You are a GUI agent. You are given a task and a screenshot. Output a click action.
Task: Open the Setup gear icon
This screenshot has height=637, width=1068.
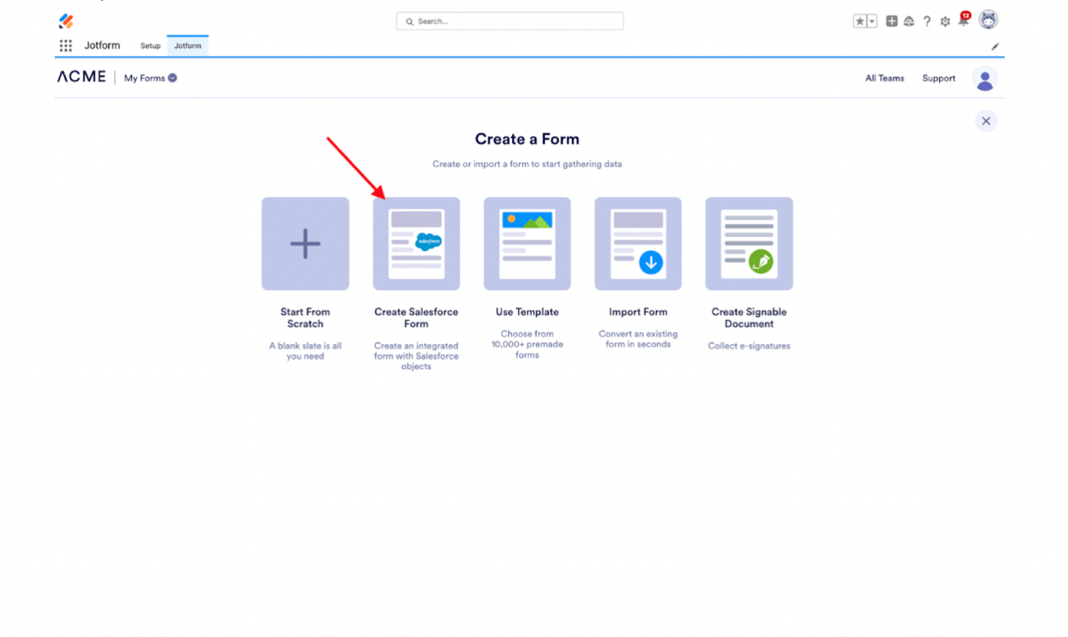(945, 21)
